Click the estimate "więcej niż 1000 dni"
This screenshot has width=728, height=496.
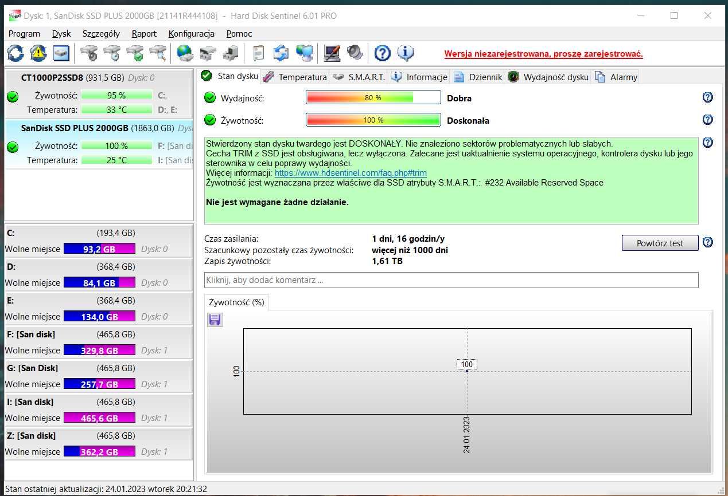click(x=410, y=250)
